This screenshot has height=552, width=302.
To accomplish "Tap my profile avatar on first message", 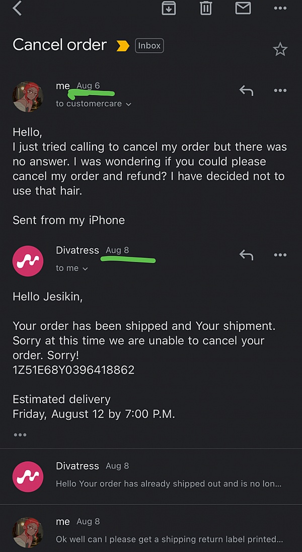I will pyautogui.click(x=28, y=96).
